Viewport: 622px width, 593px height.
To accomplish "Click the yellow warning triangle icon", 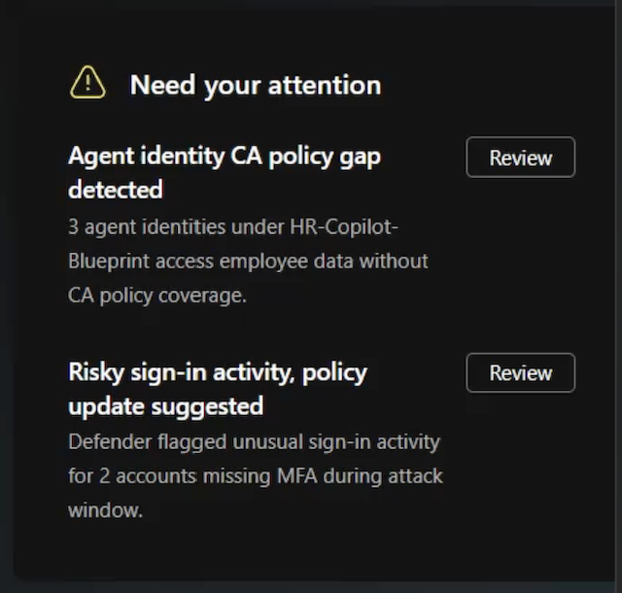I will (87, 83).
